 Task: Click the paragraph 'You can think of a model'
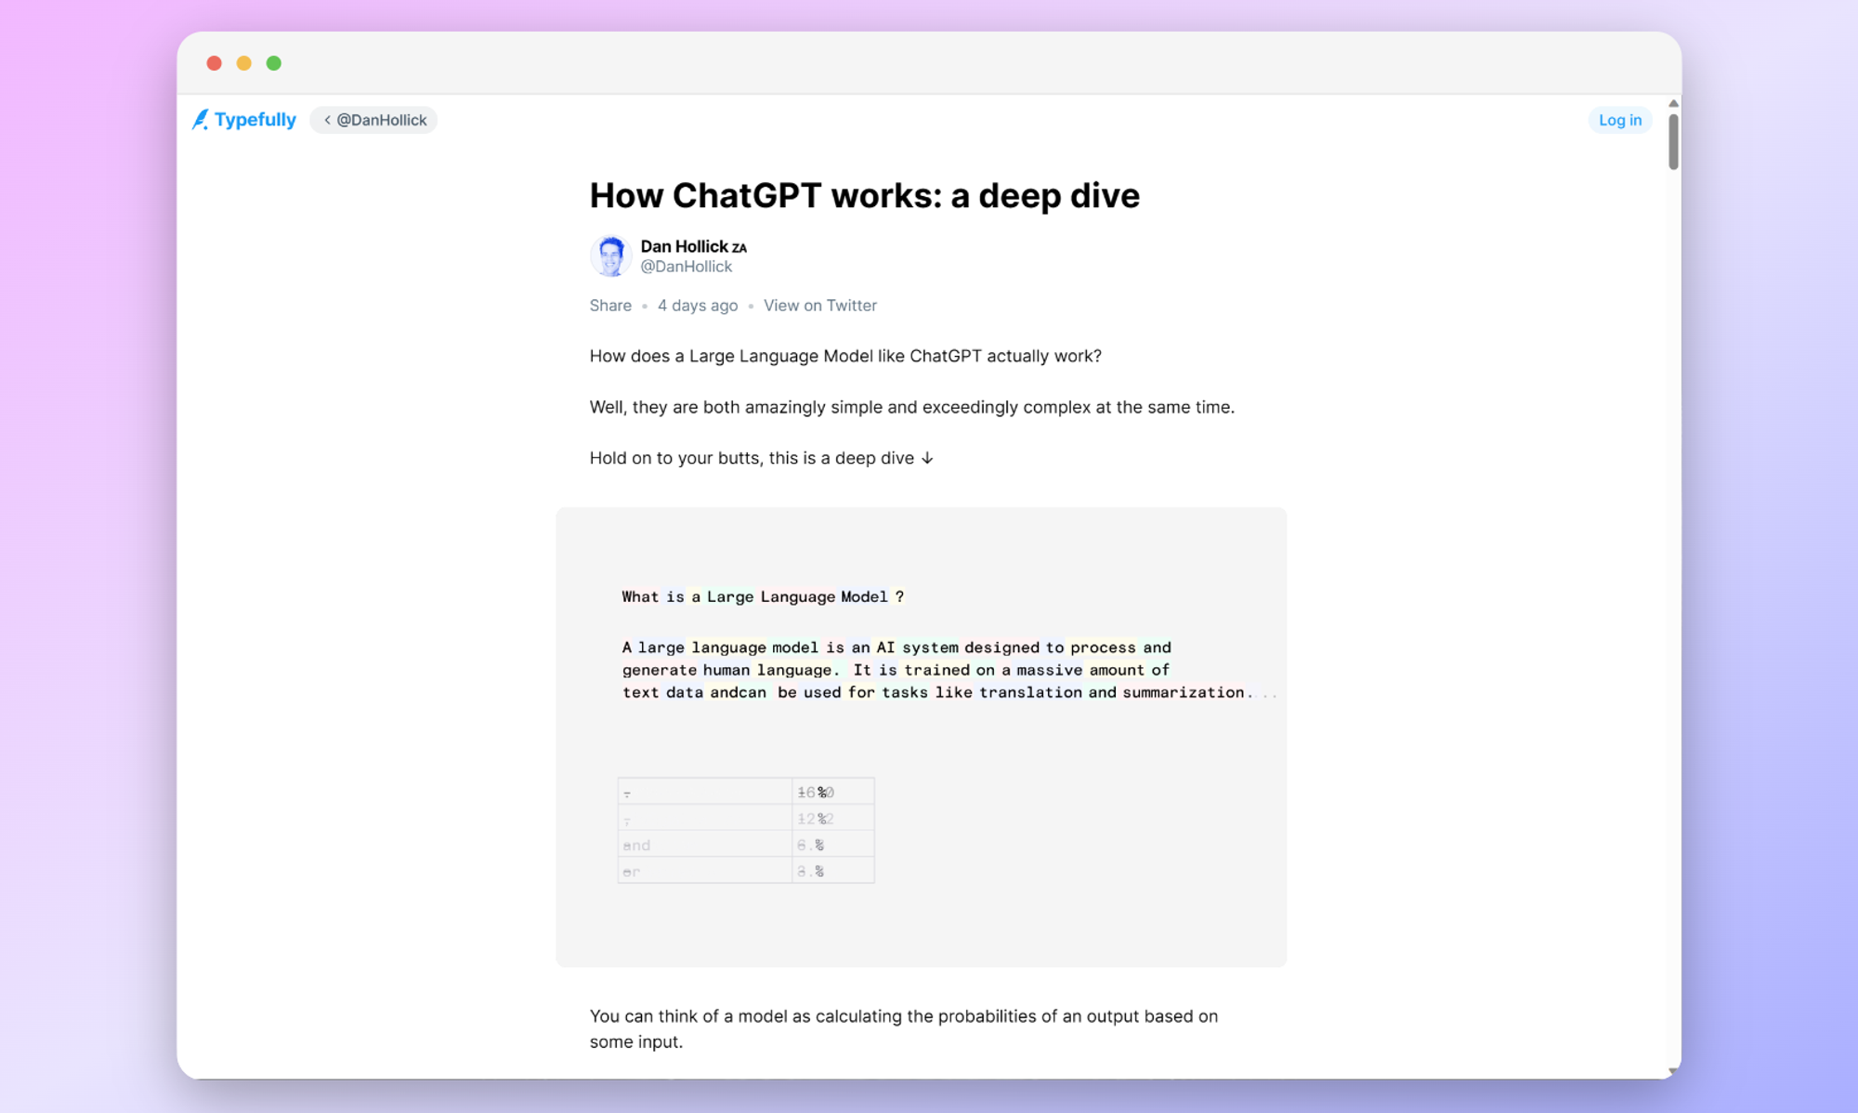(903, 1028)
